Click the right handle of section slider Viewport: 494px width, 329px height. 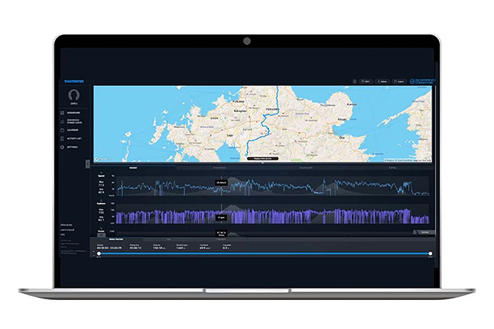point(431,254)
